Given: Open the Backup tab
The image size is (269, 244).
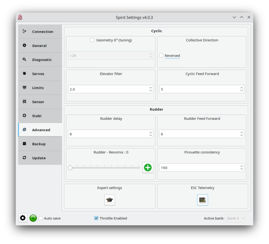Looking at the screenshot, I should (40, 144).
